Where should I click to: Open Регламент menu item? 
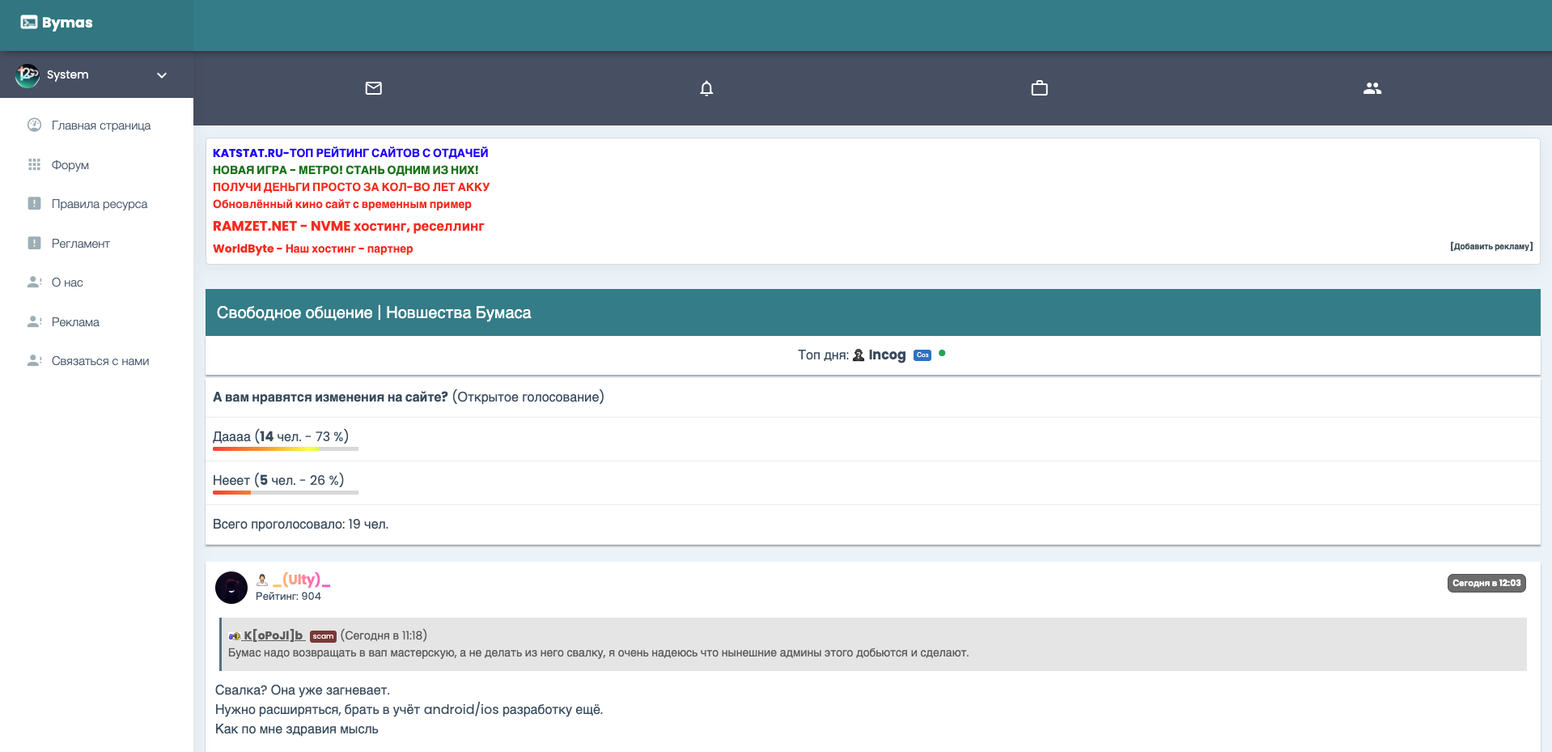coord(80,244)
